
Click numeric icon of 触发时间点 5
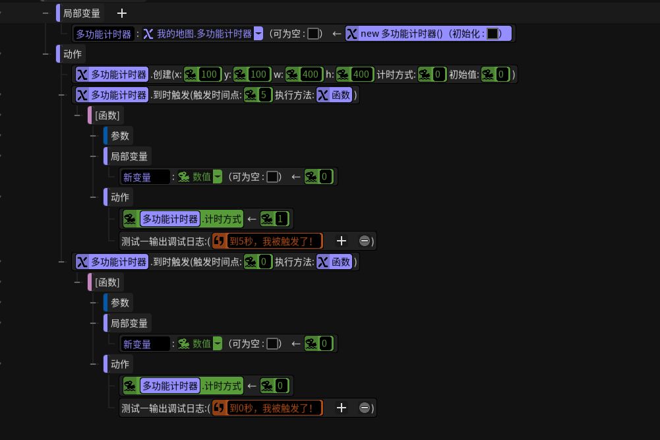(251, 95)
